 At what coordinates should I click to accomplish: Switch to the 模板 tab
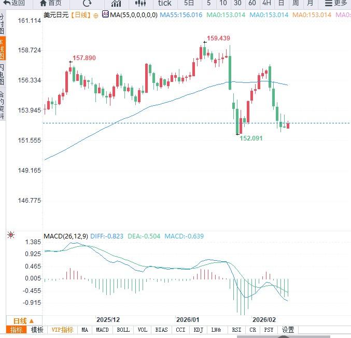pyautogui.click(x=37, y=330)
